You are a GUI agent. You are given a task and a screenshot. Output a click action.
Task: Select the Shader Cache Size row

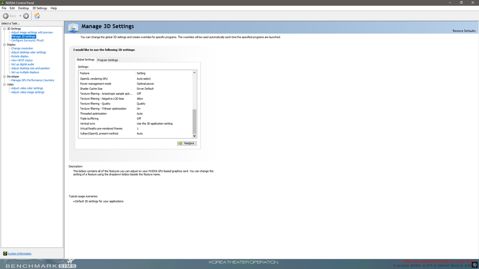135,89
